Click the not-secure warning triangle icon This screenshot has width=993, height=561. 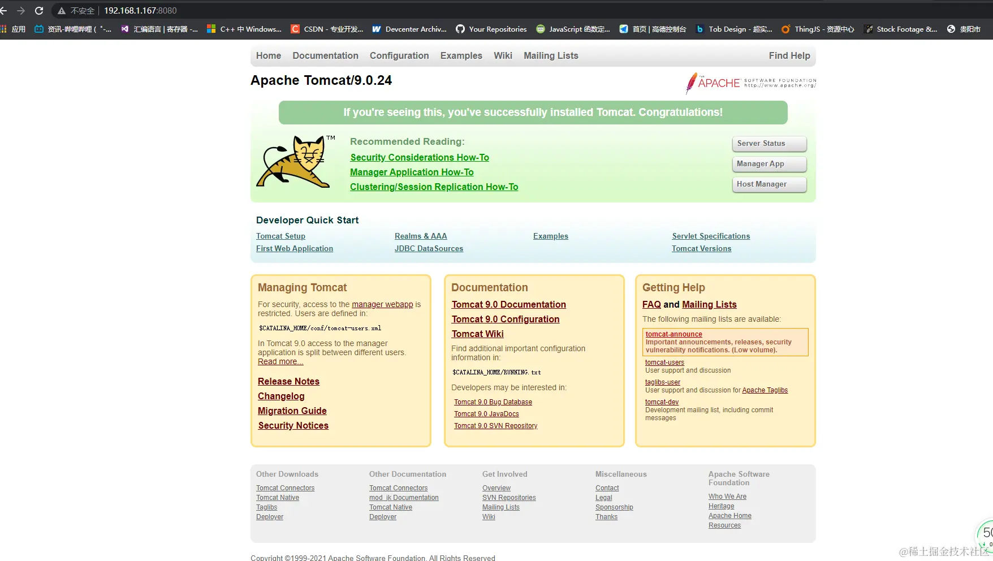click(x=62, y=11)
